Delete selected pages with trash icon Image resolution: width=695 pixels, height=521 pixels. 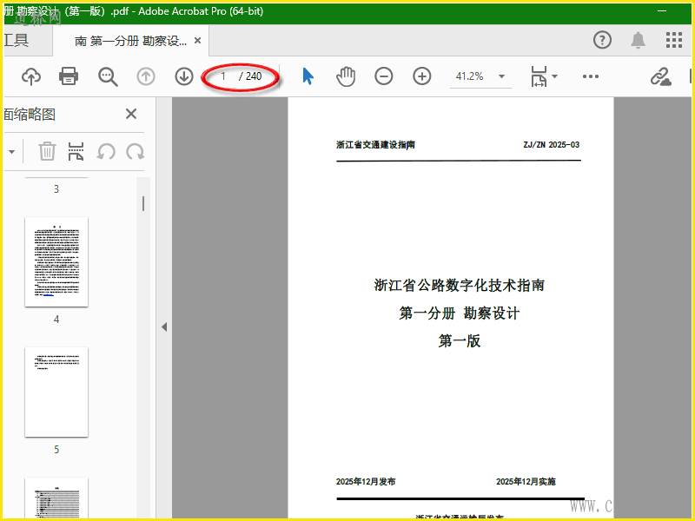(47, 151)
